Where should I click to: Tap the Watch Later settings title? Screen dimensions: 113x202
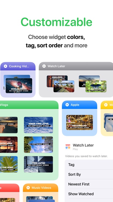coord(83,145)
